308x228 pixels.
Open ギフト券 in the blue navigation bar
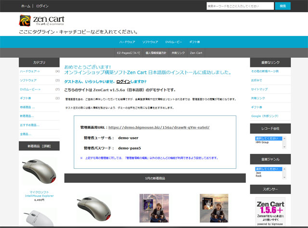pos(194,42)
